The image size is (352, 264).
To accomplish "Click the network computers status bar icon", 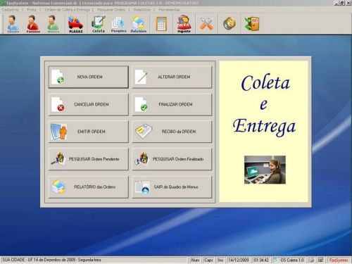I will tap(320, 260).
